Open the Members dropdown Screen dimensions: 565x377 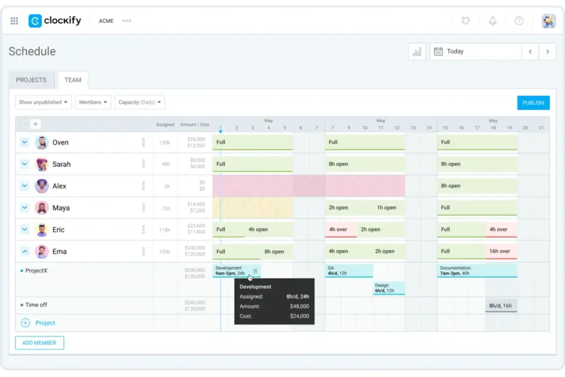93,103
